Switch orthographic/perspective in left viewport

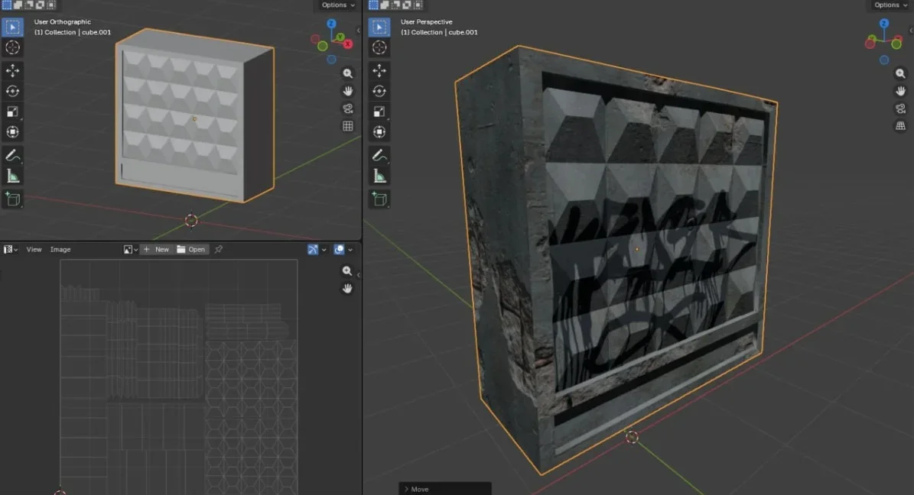coord(348,126)
